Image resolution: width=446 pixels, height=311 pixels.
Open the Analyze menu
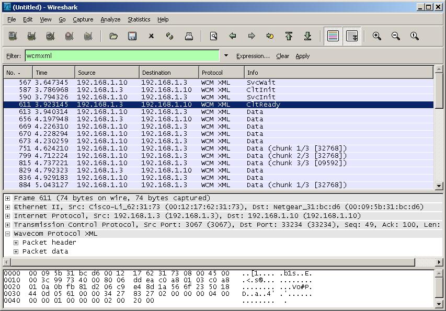click(110, 19)
